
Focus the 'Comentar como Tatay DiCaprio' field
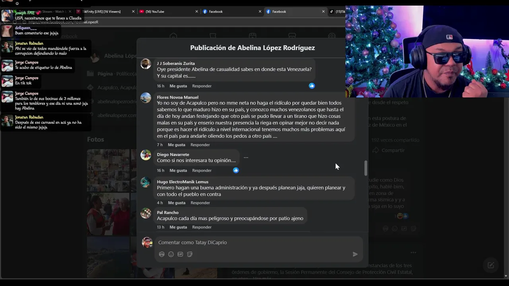point(258,242)
